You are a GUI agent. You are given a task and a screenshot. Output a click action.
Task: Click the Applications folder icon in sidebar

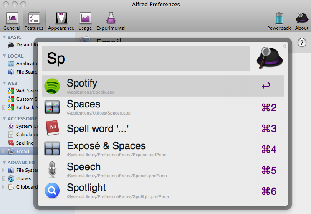(11, 64)
